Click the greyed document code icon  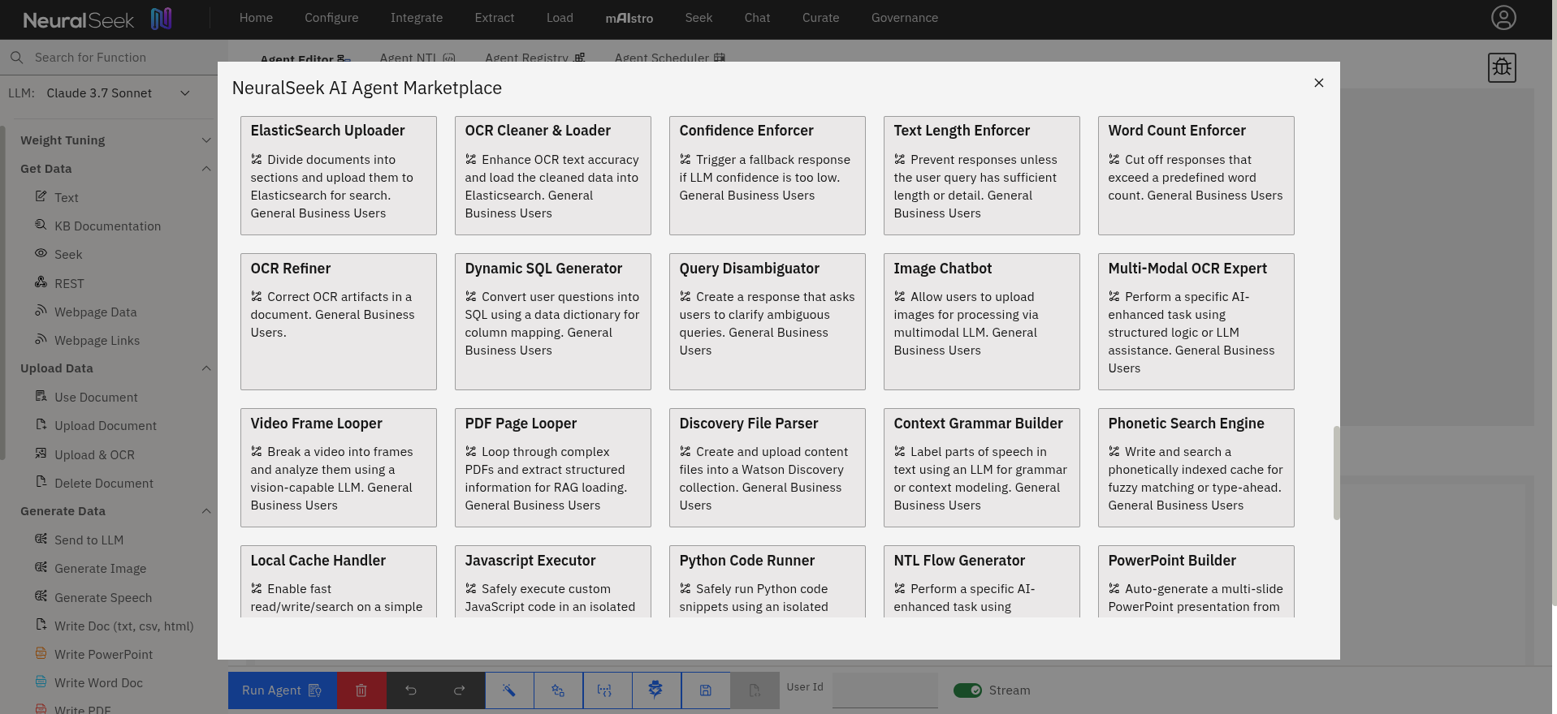tap(755, 690)
